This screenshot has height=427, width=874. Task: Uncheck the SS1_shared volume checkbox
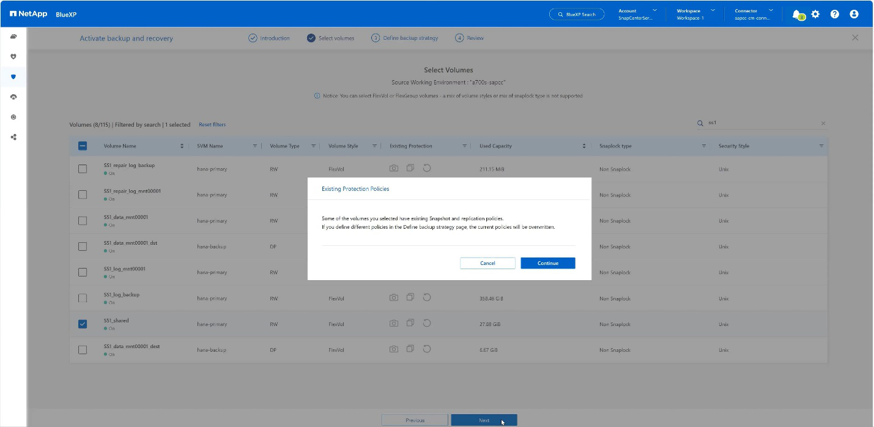(83, 324)
